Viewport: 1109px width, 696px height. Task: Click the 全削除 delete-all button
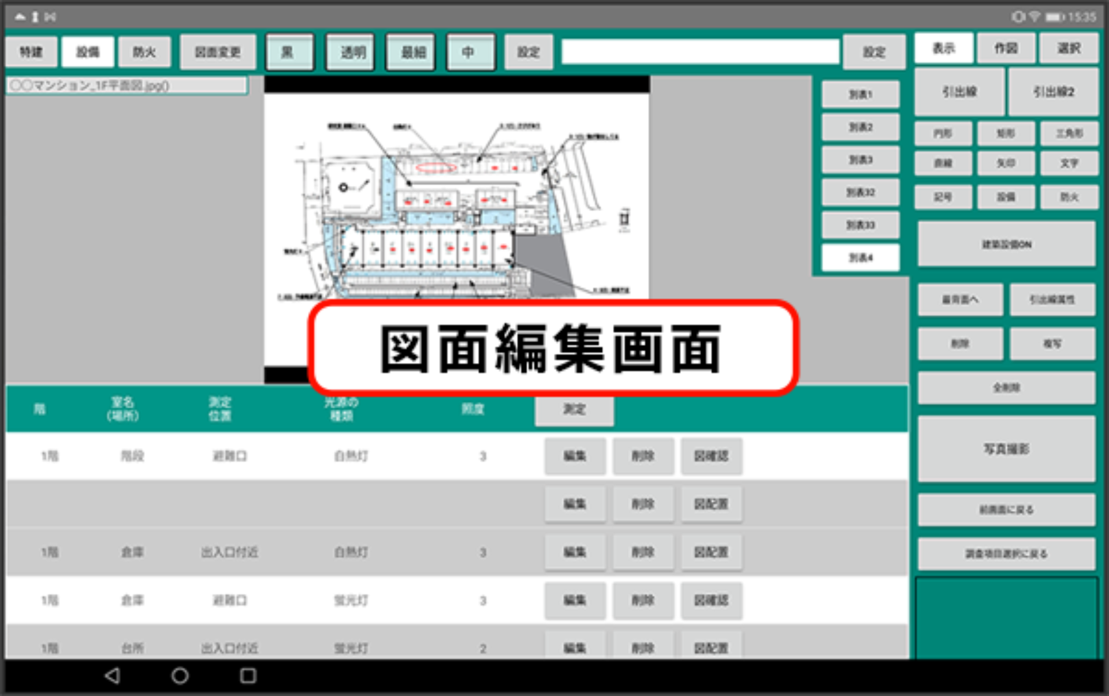coord(1007,388)
